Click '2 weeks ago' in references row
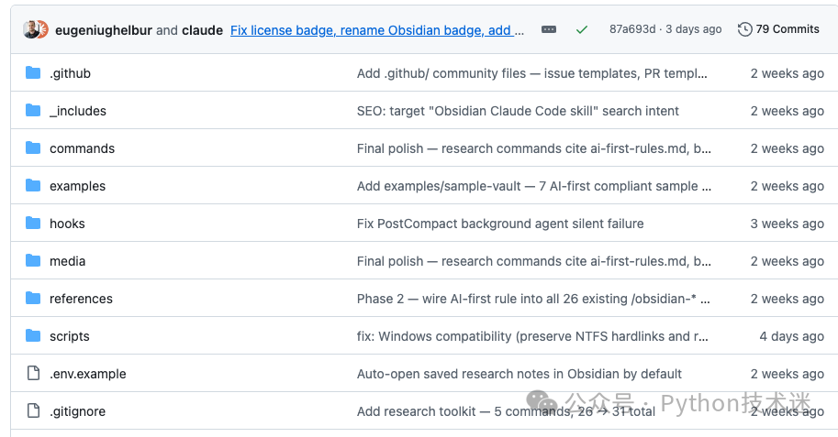This screenshot has height=437, width=838. click(787, 299)
